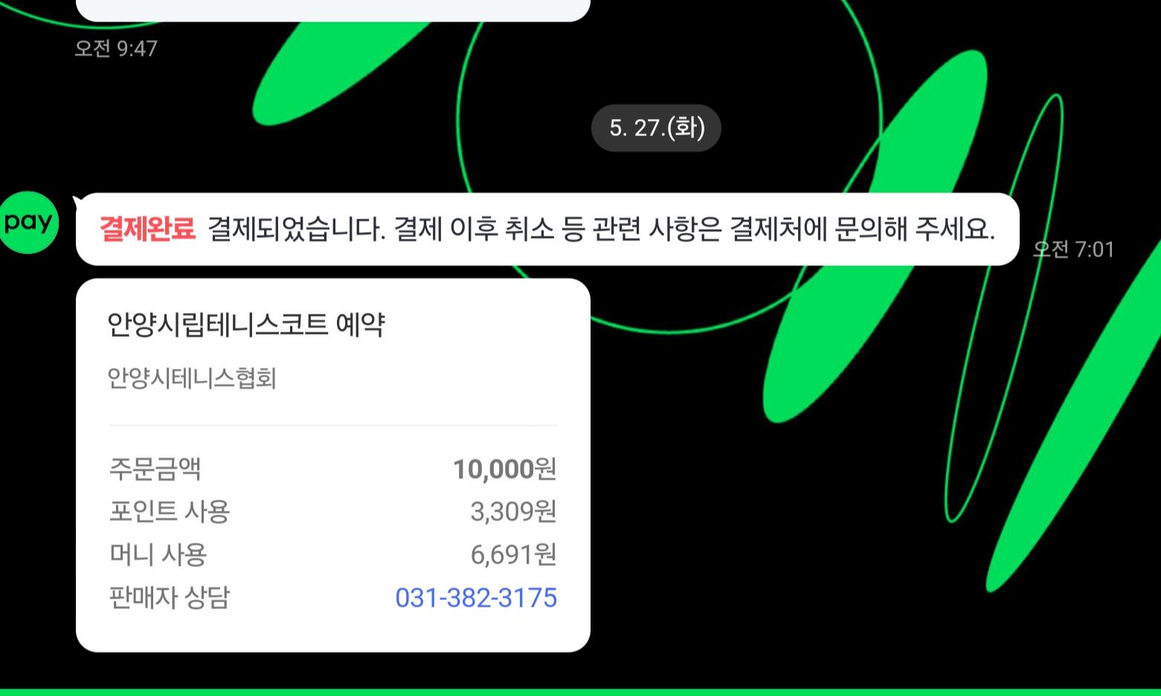Tap the green bar at screen bottom
Viewport: 1161px width, 696px height.
coord(580,692)
